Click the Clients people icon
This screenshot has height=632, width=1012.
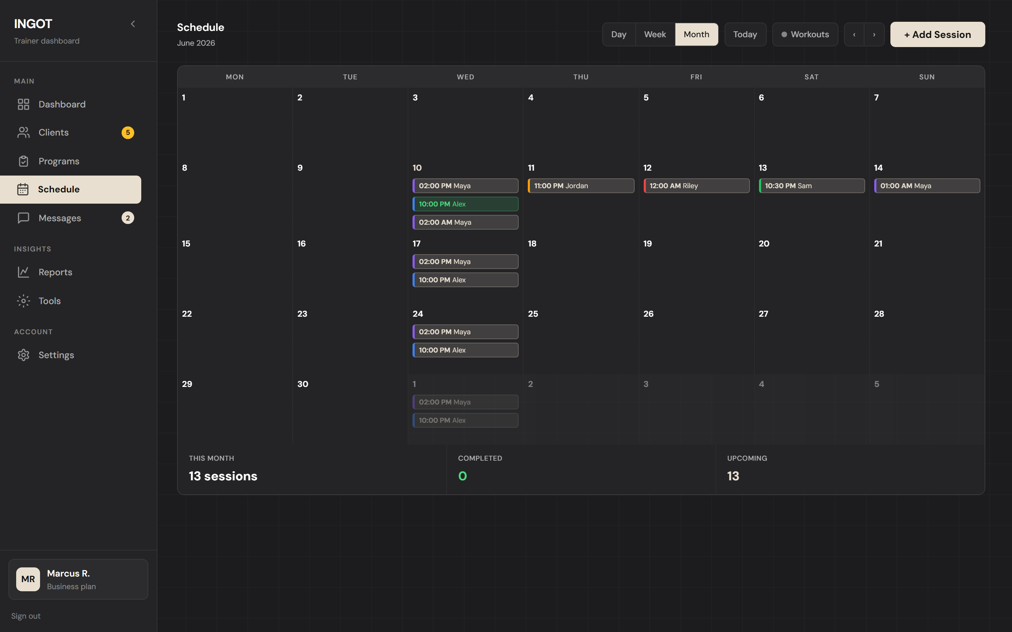[x=24, y=132]
